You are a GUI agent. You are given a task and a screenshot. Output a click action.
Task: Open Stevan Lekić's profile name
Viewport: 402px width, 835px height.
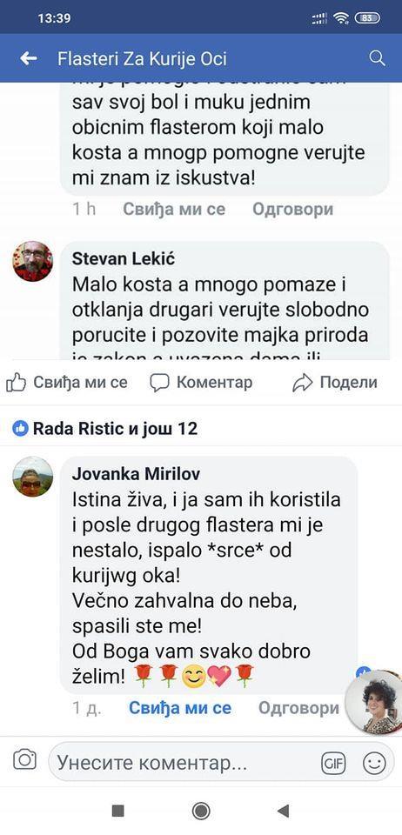[124, 259]
